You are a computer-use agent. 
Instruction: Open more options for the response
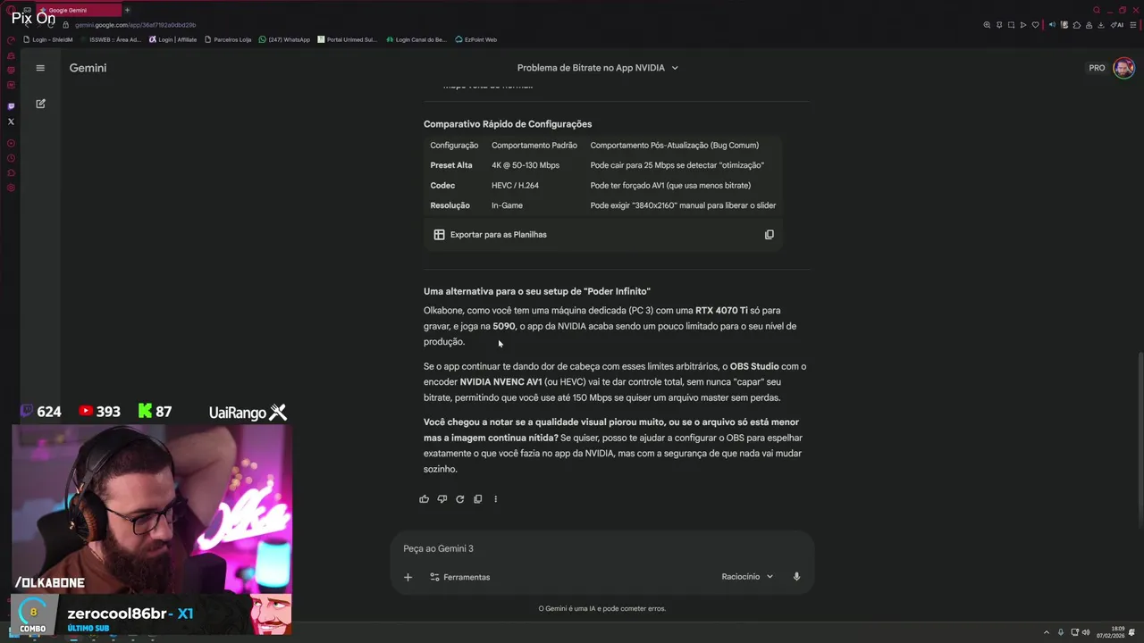click(495, 499)
